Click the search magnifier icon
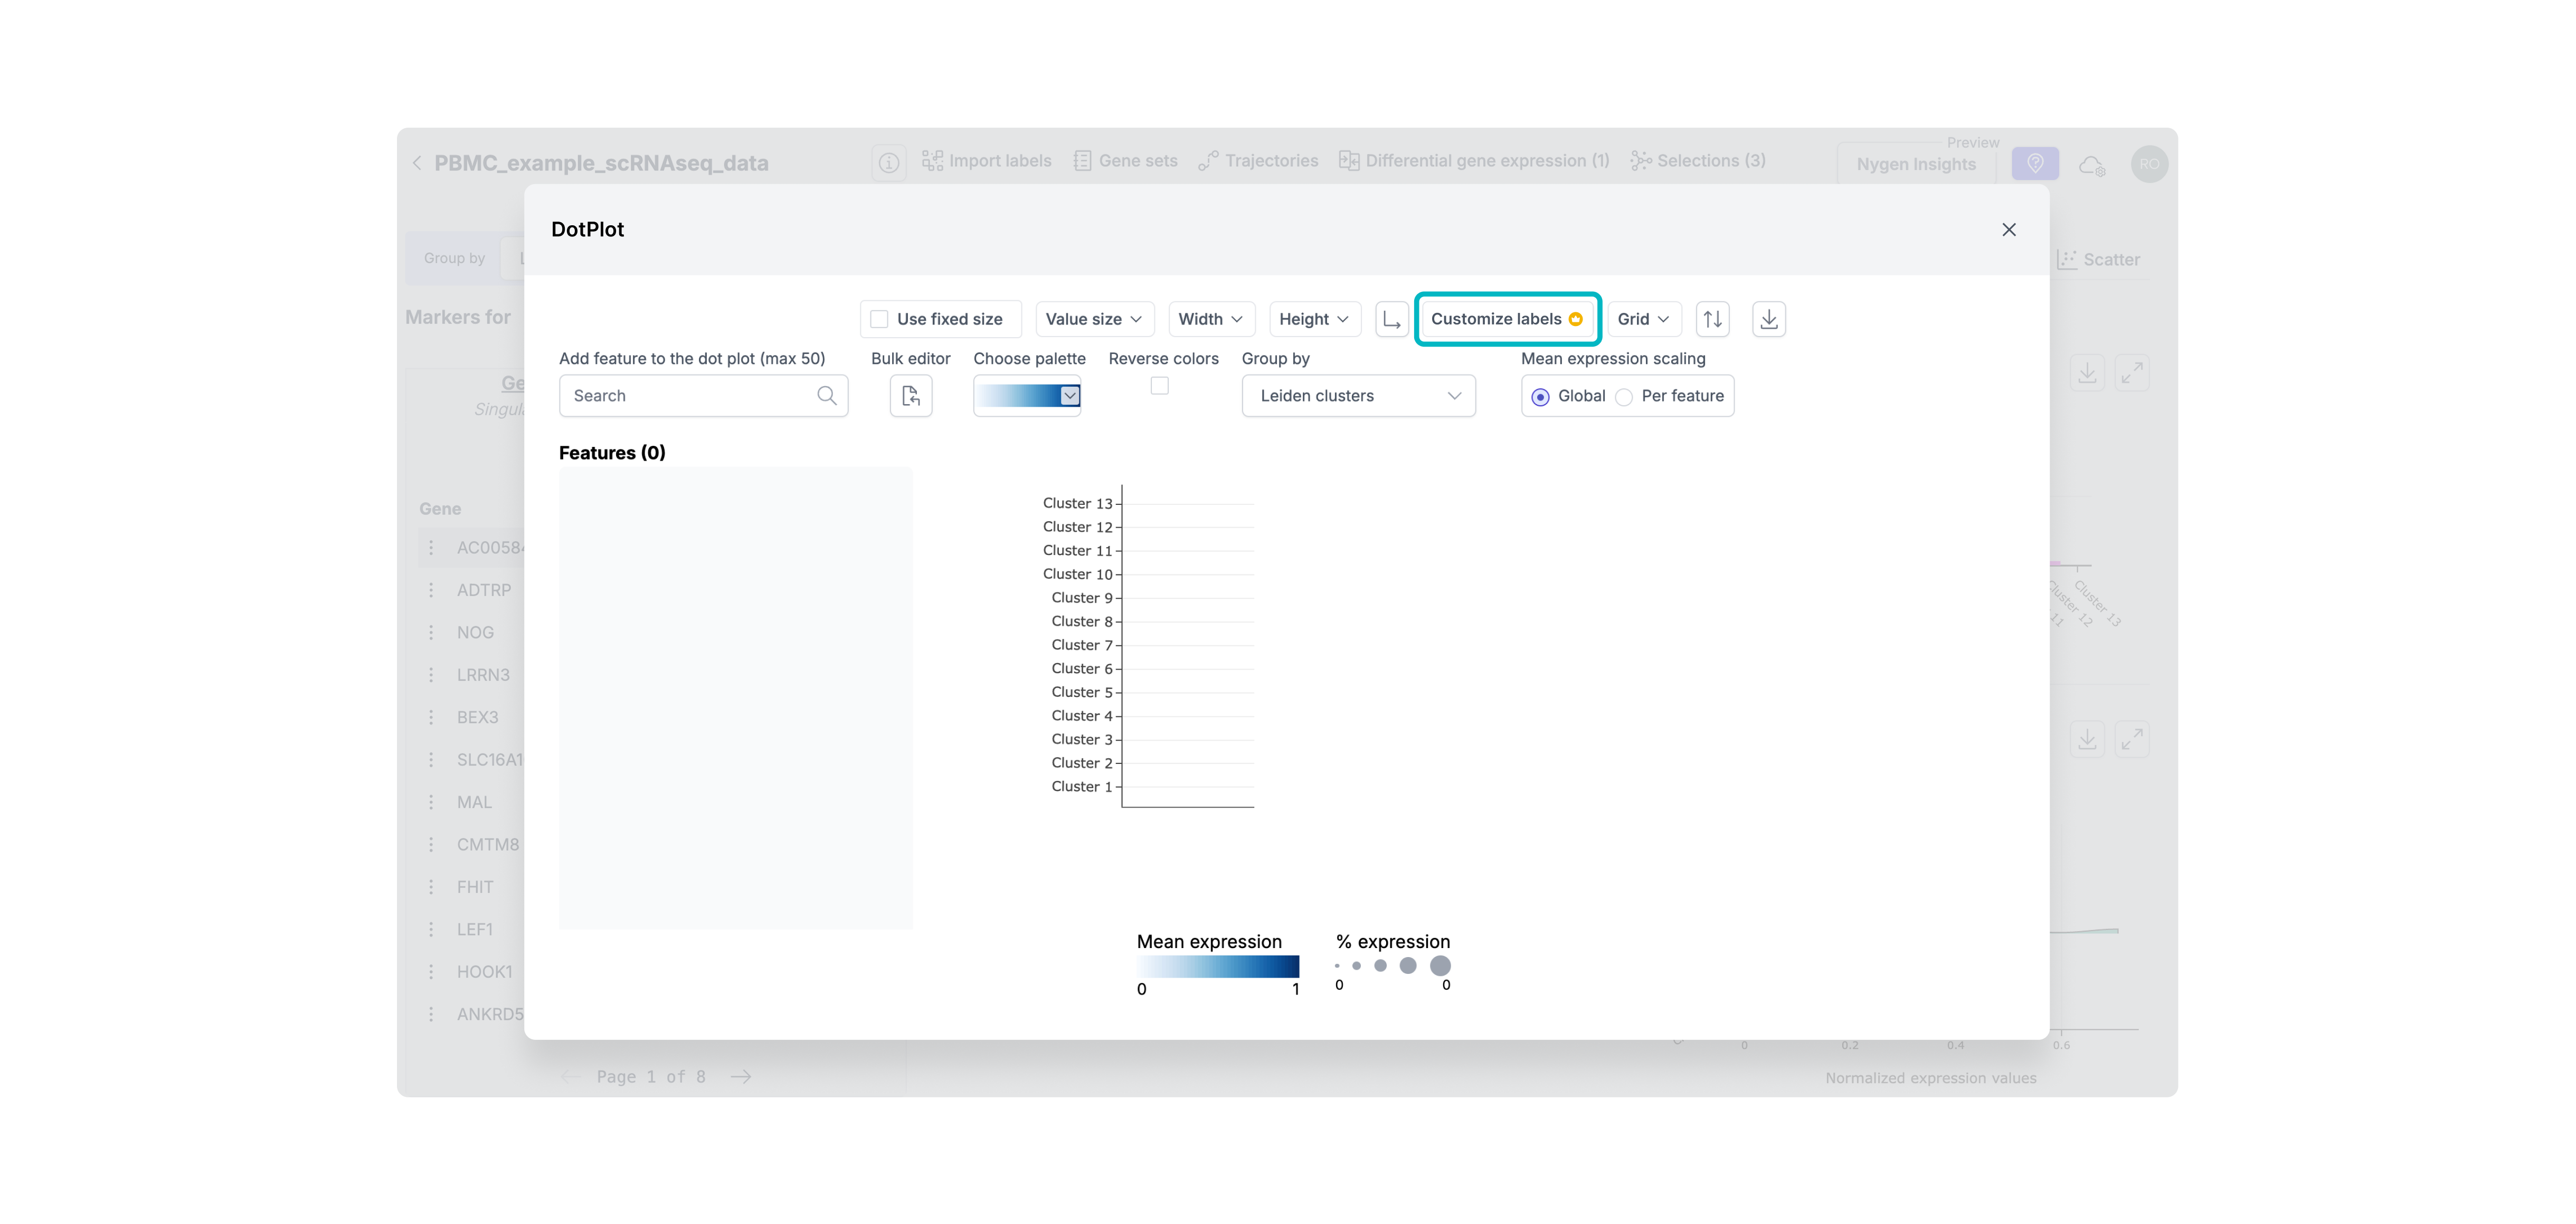Image resolution: width=2576 pixels, height=1224 pixels. [826, 396]
